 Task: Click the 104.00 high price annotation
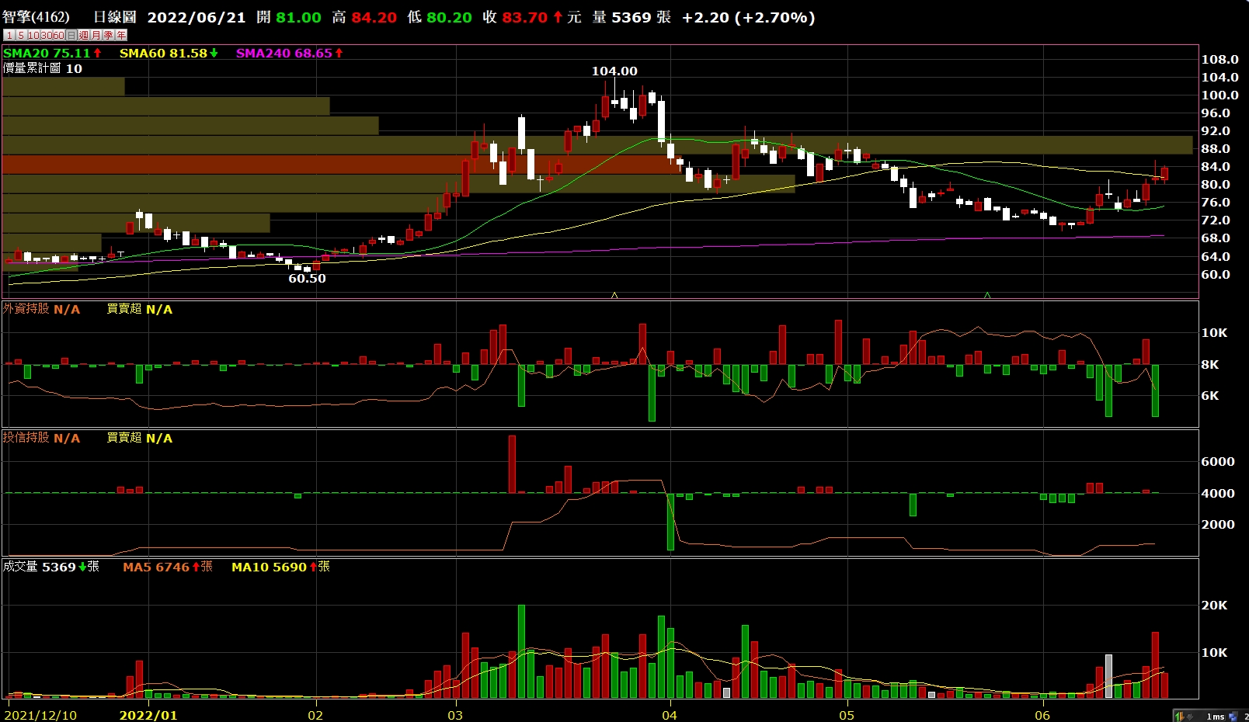(614, 71)
